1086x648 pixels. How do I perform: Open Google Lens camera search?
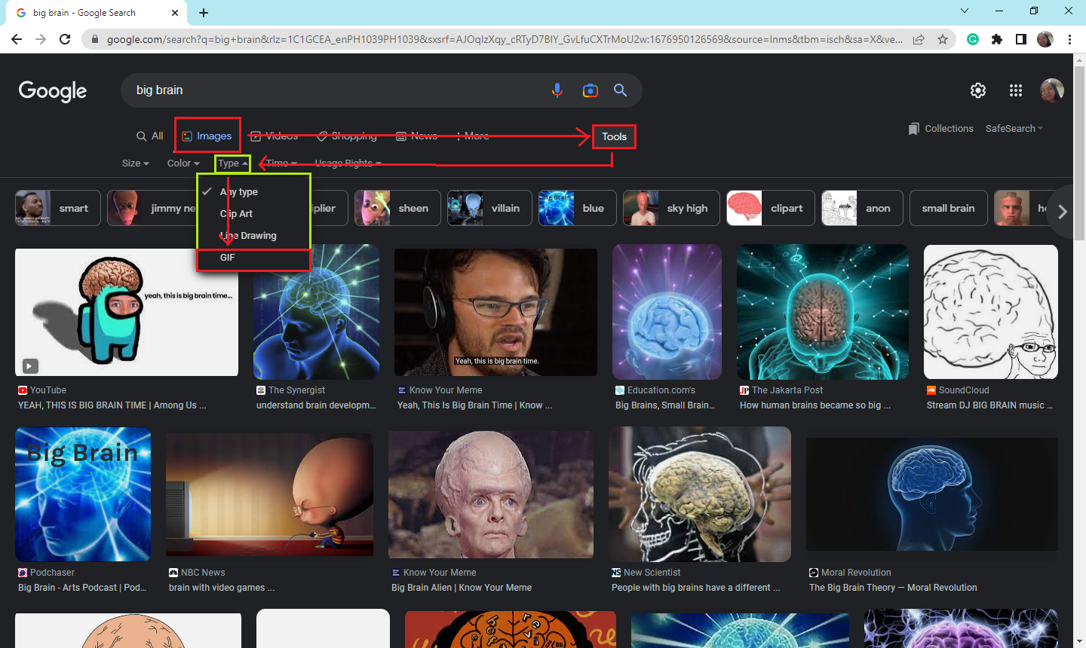[x=590, y=90]
